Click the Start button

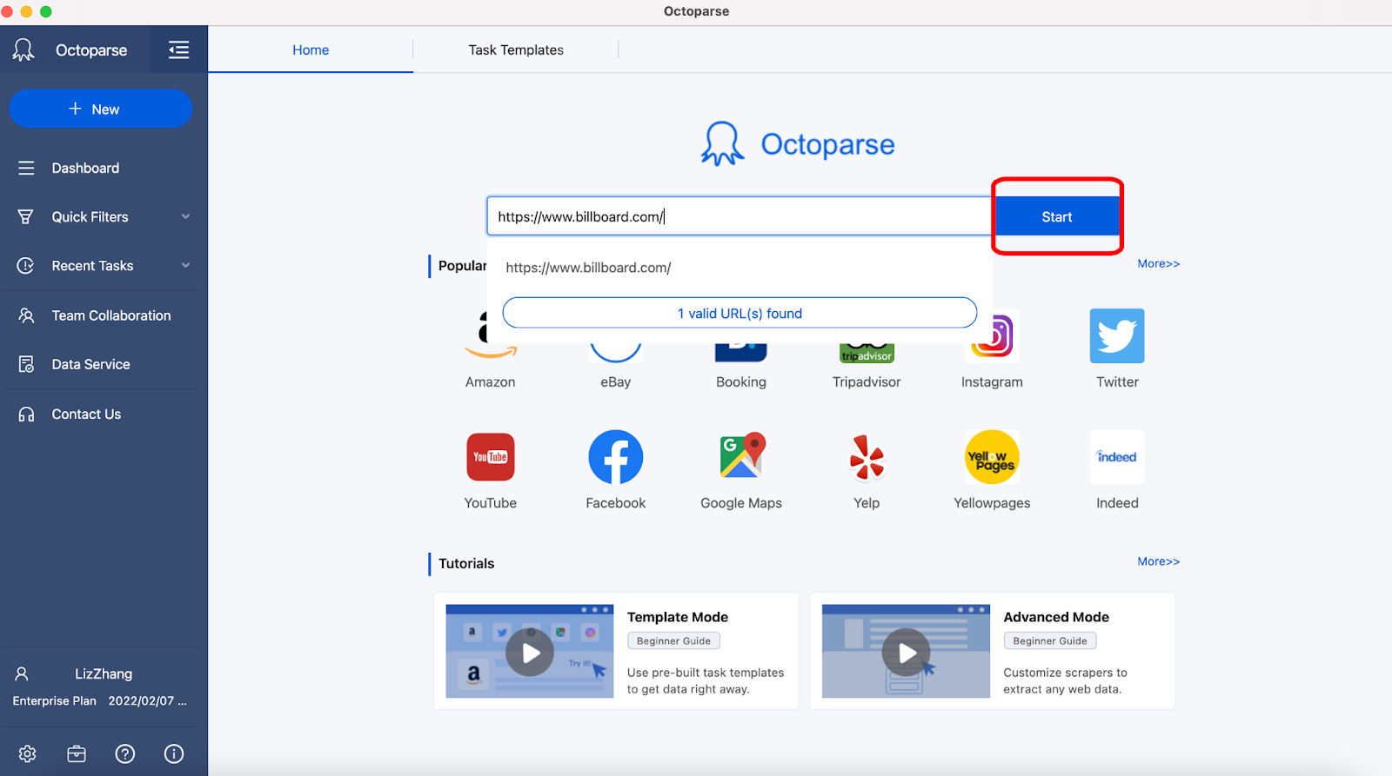click(x=1057, y=216)
